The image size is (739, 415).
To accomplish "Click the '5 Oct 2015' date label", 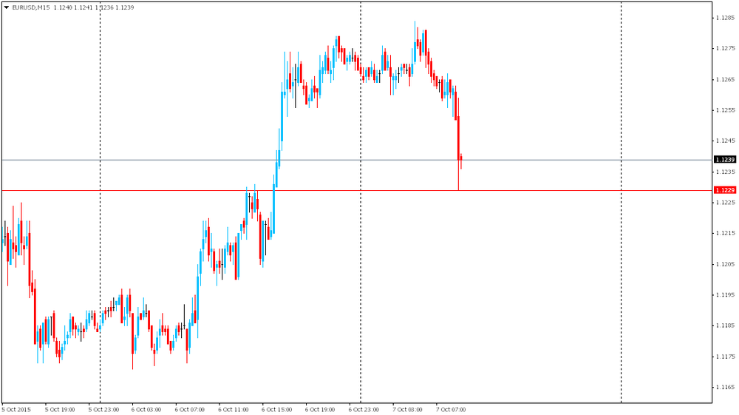I will coord(16,408).
